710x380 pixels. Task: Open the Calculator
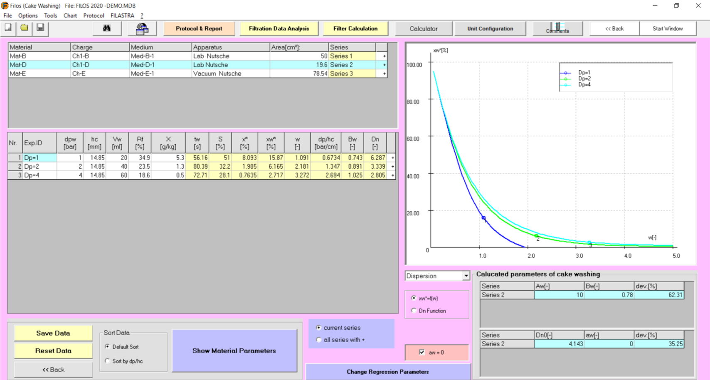pyautogui.click(x=424, y=28)
